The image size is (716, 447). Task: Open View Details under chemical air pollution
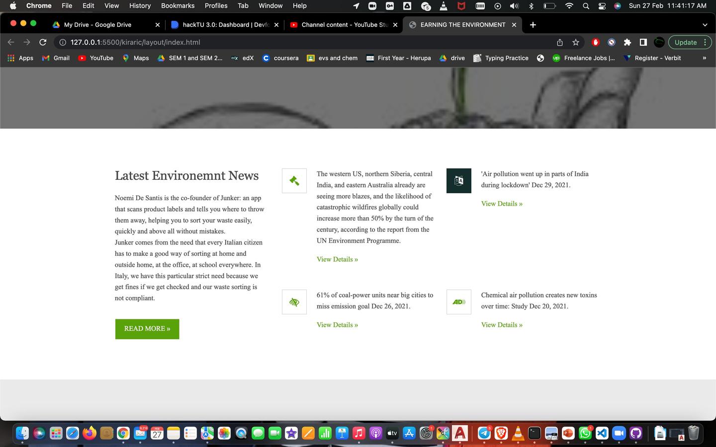(x=502, y=325)
